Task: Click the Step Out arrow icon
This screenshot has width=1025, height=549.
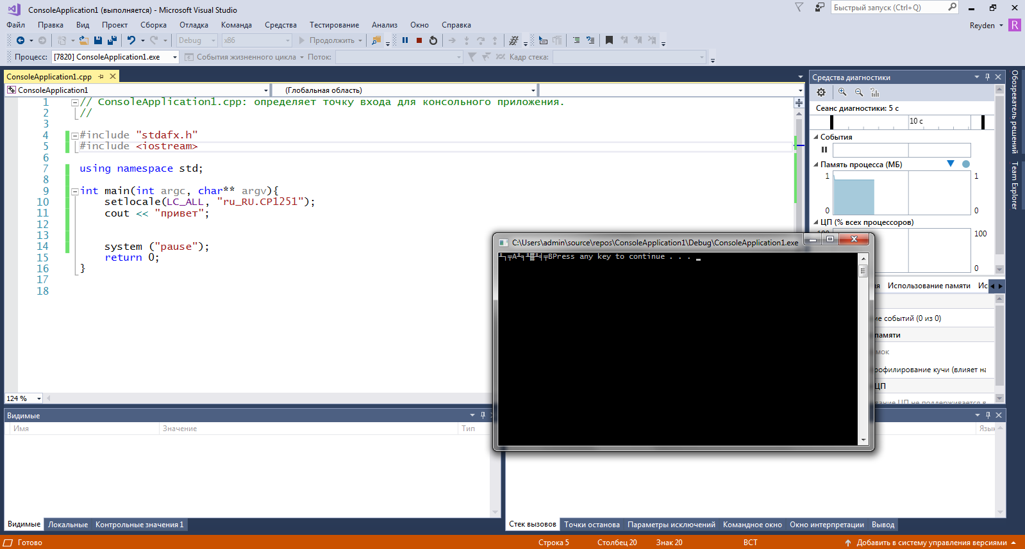Action: (495, 40)
